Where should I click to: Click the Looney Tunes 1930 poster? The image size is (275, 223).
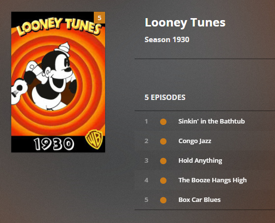(x=58, y=82)
